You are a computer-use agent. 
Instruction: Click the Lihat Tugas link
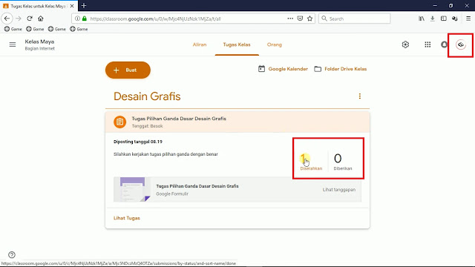point(127,218)
